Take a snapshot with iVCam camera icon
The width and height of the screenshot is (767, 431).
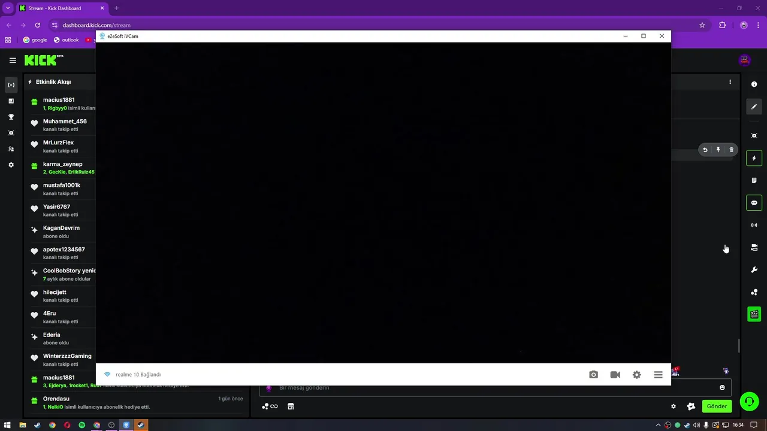tap(593, 375)
